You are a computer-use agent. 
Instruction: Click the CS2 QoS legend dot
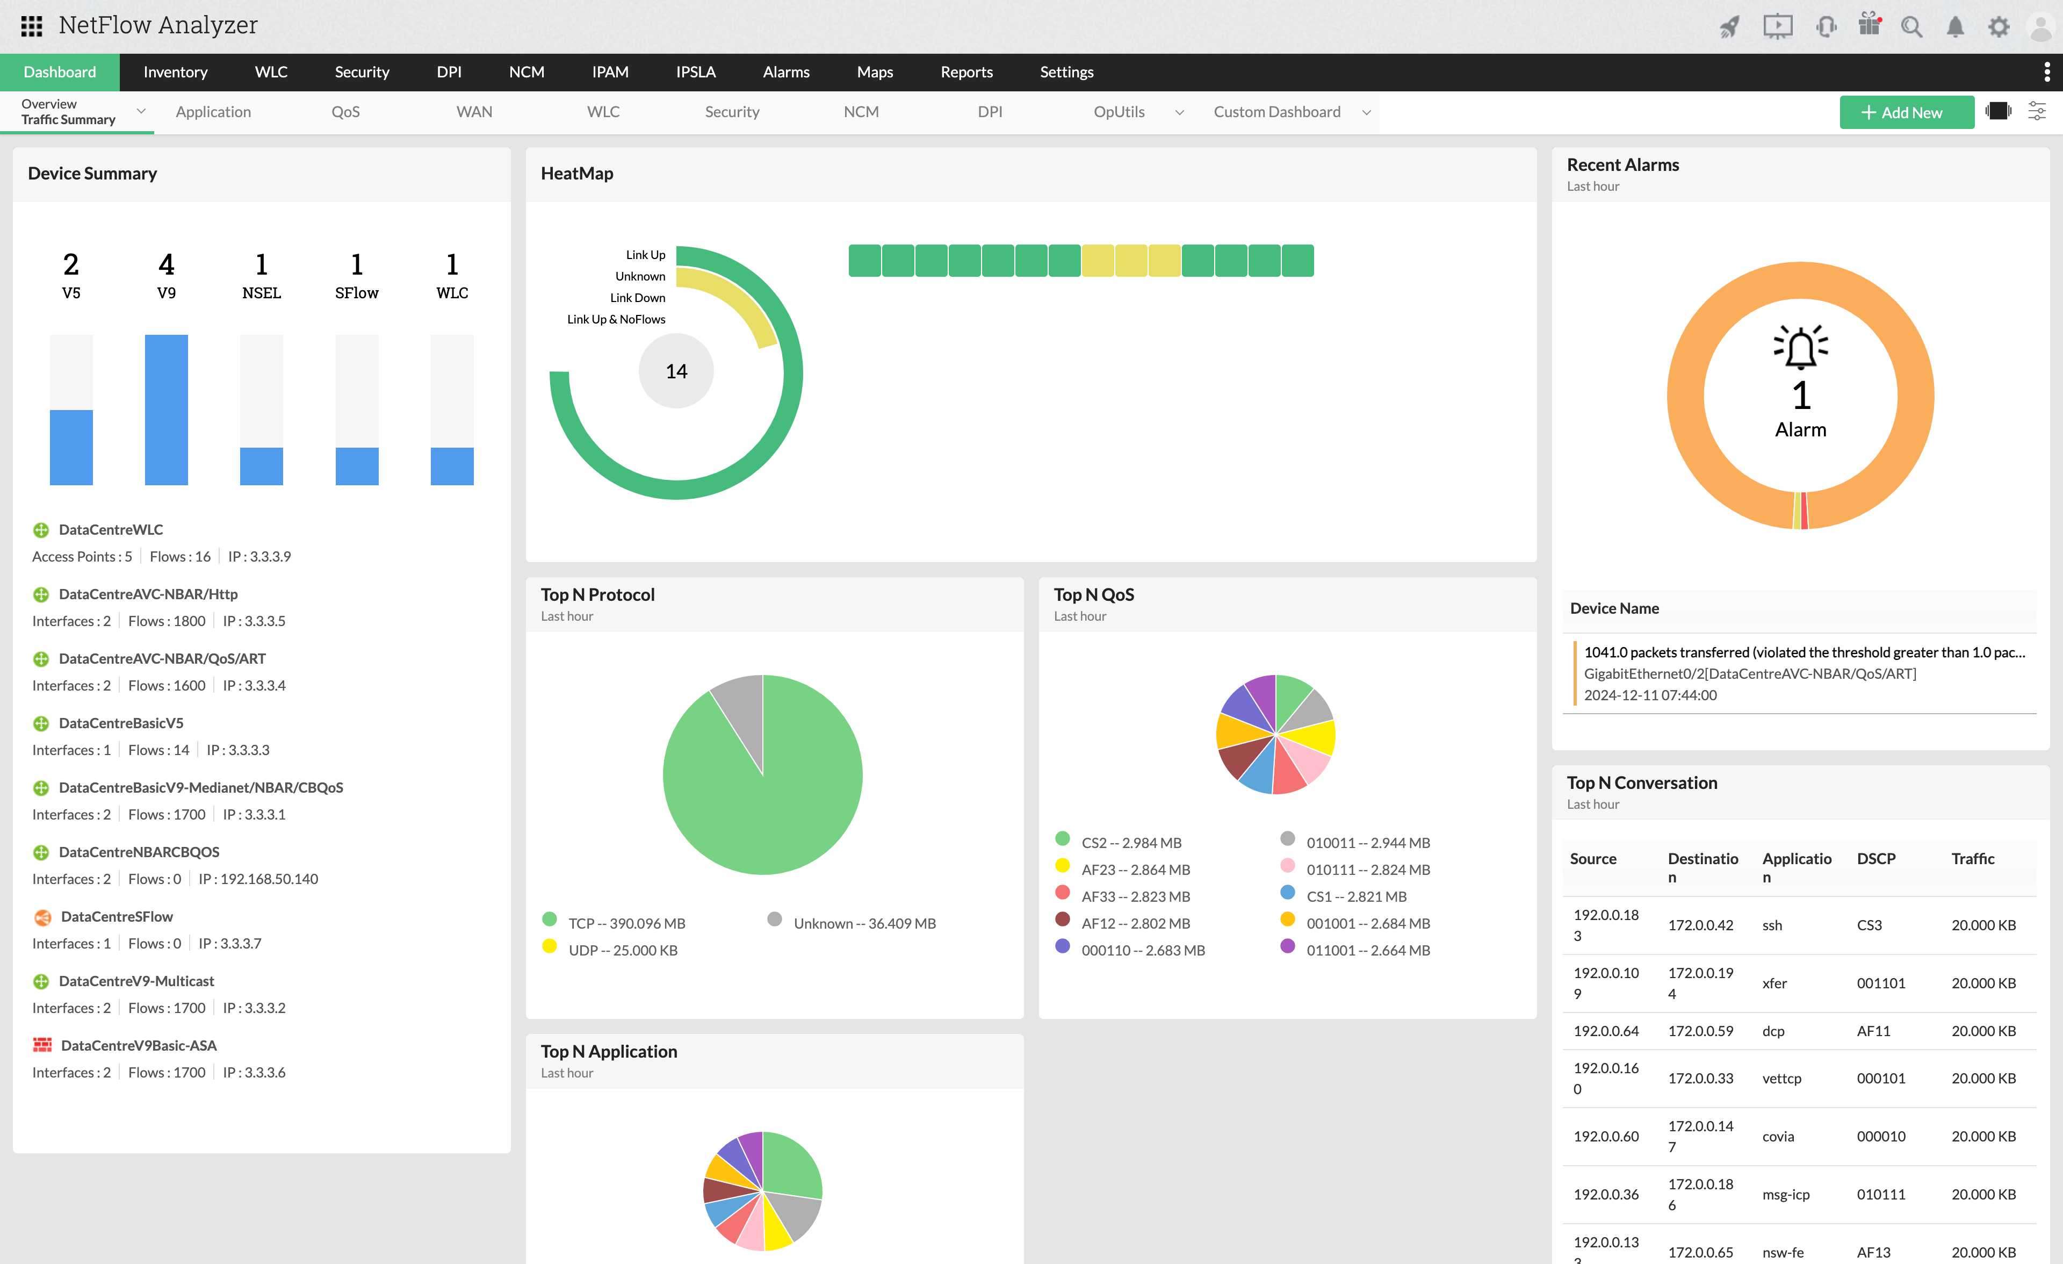tap(1063, 839)
